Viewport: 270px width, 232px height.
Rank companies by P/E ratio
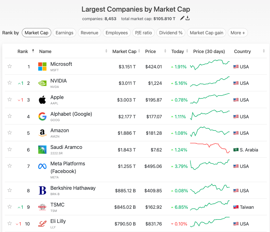coord(143,33)
